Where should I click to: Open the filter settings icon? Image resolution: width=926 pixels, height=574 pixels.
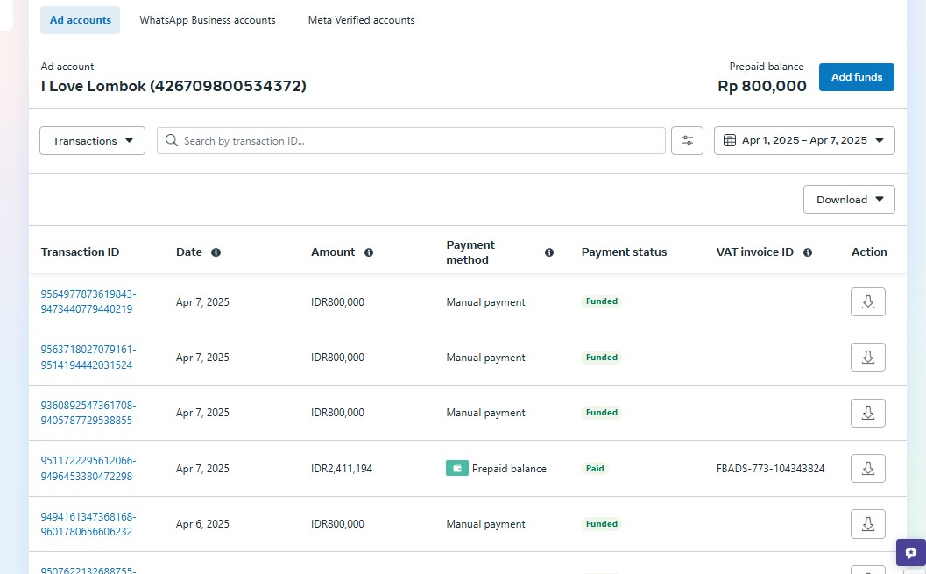tap(687, 141)
